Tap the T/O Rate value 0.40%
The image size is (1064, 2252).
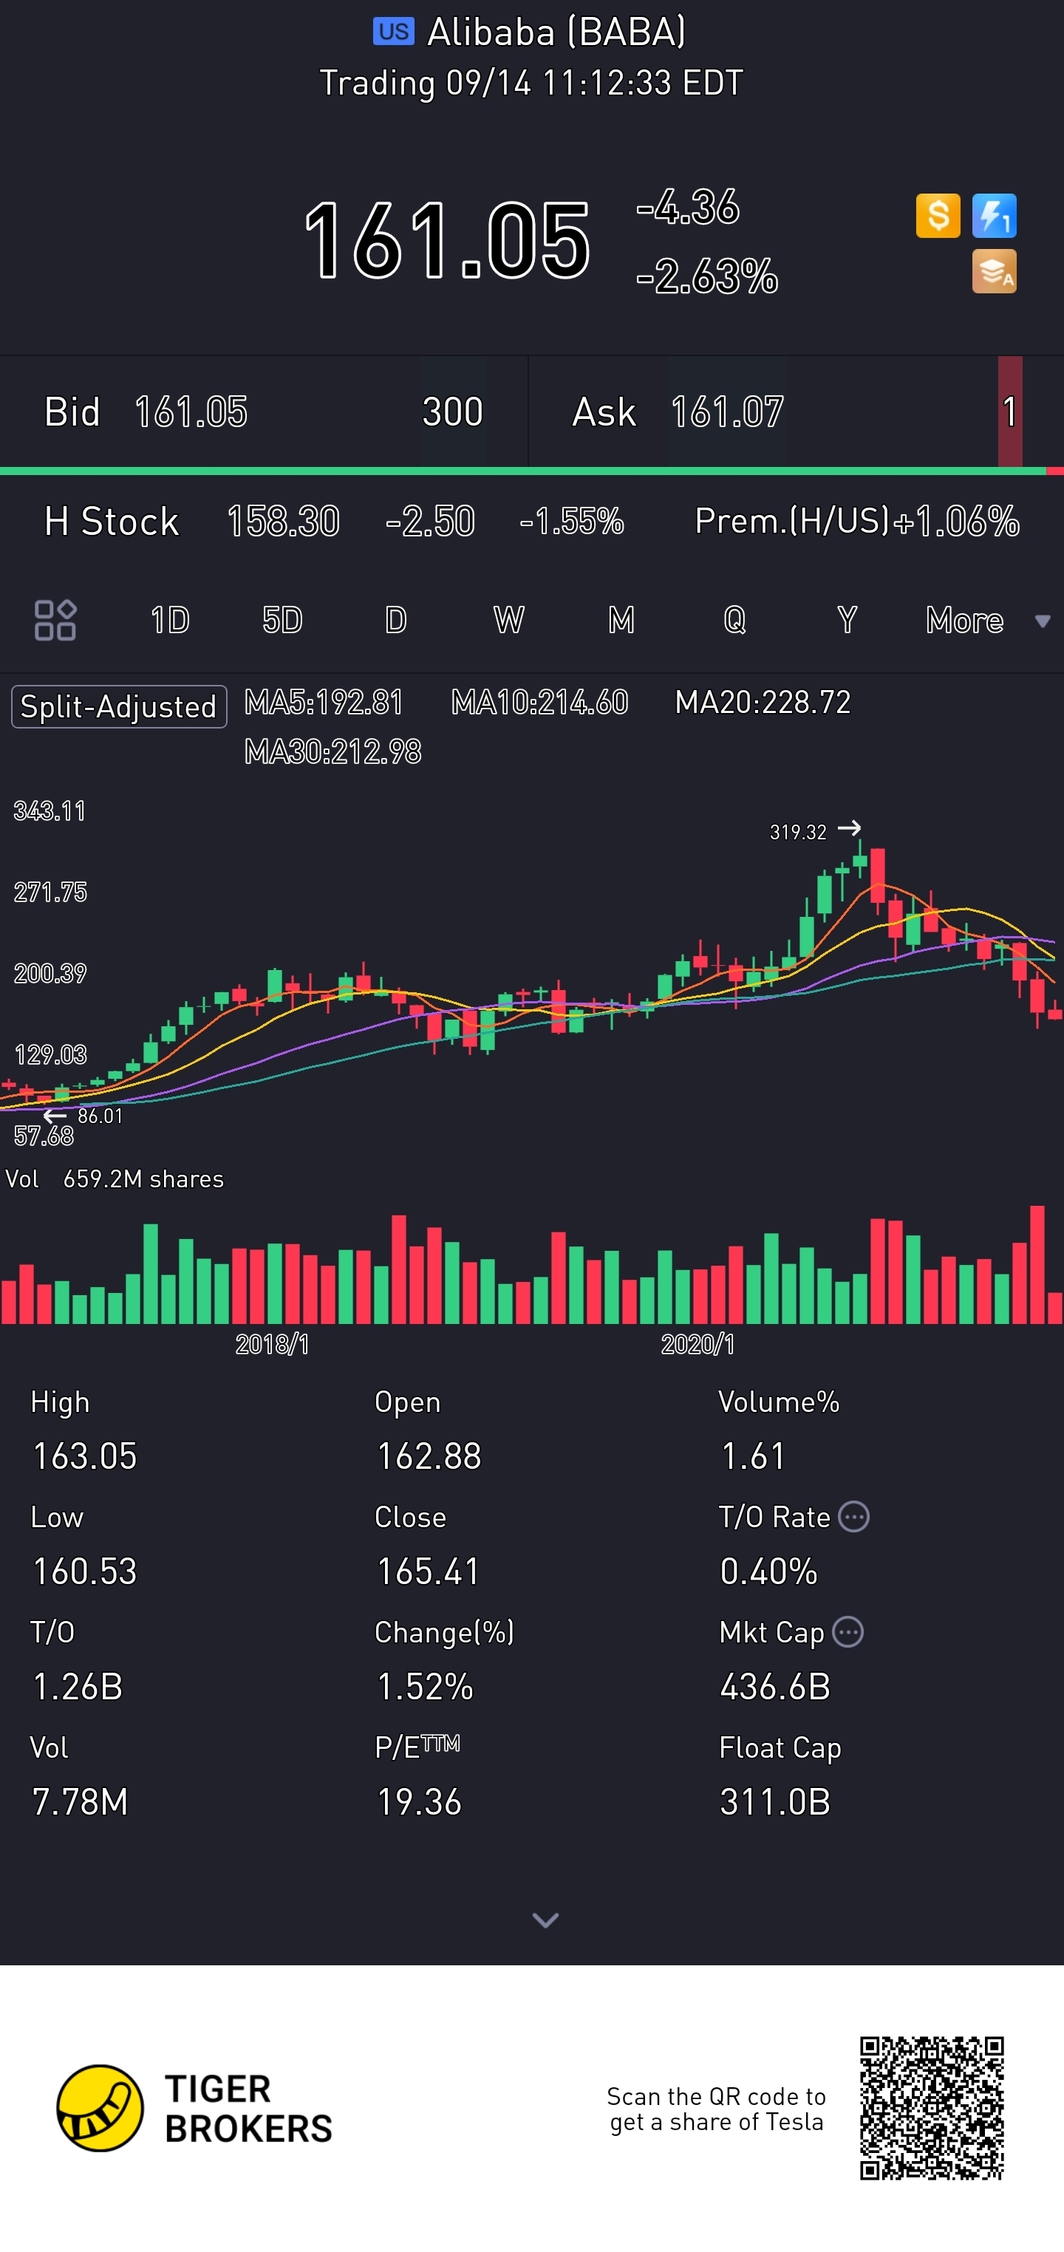pos(768,1572)
